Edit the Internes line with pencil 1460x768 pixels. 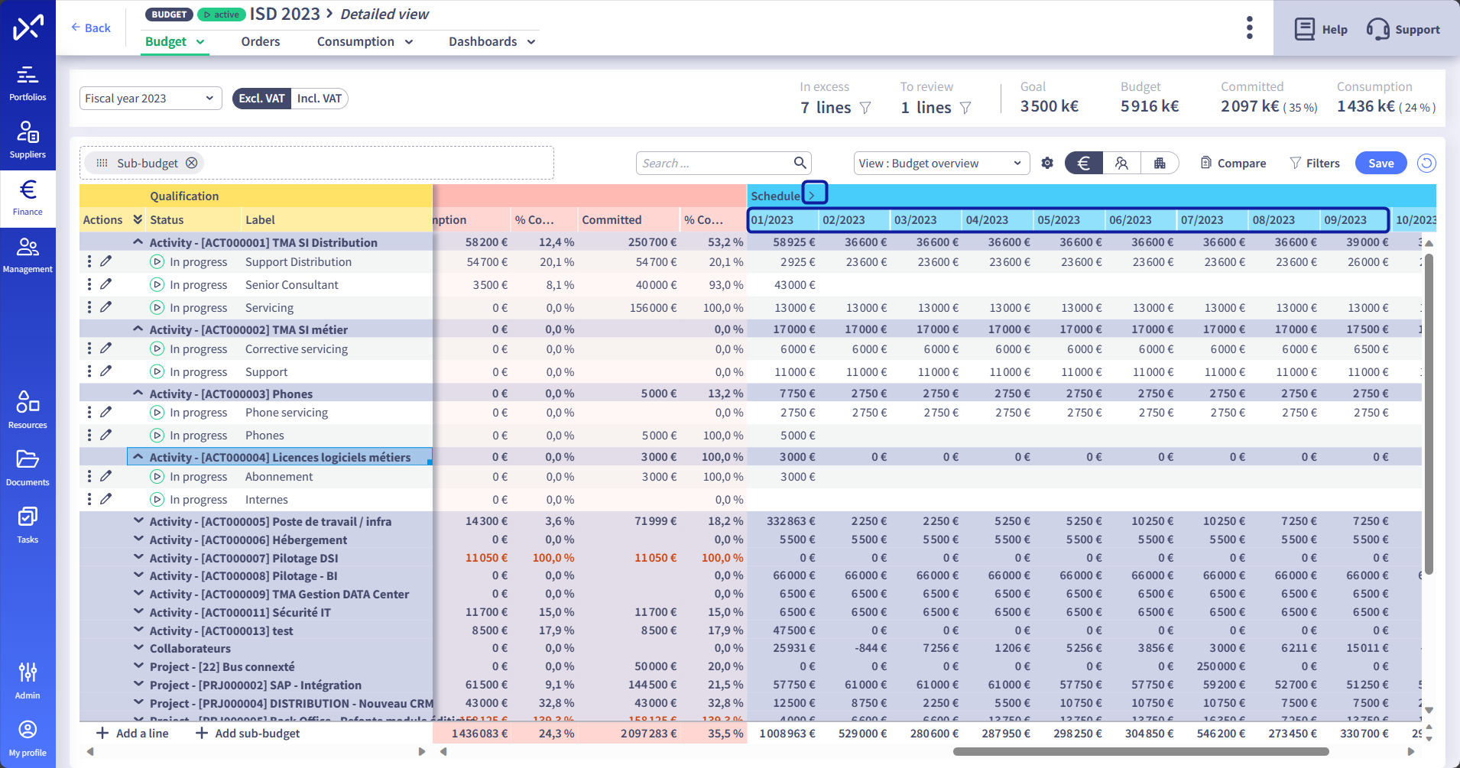coord(106,499)
